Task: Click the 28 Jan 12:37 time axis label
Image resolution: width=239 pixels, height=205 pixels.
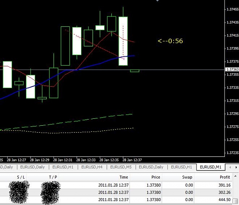Action: pyautogui.click(x=132, y=160)
